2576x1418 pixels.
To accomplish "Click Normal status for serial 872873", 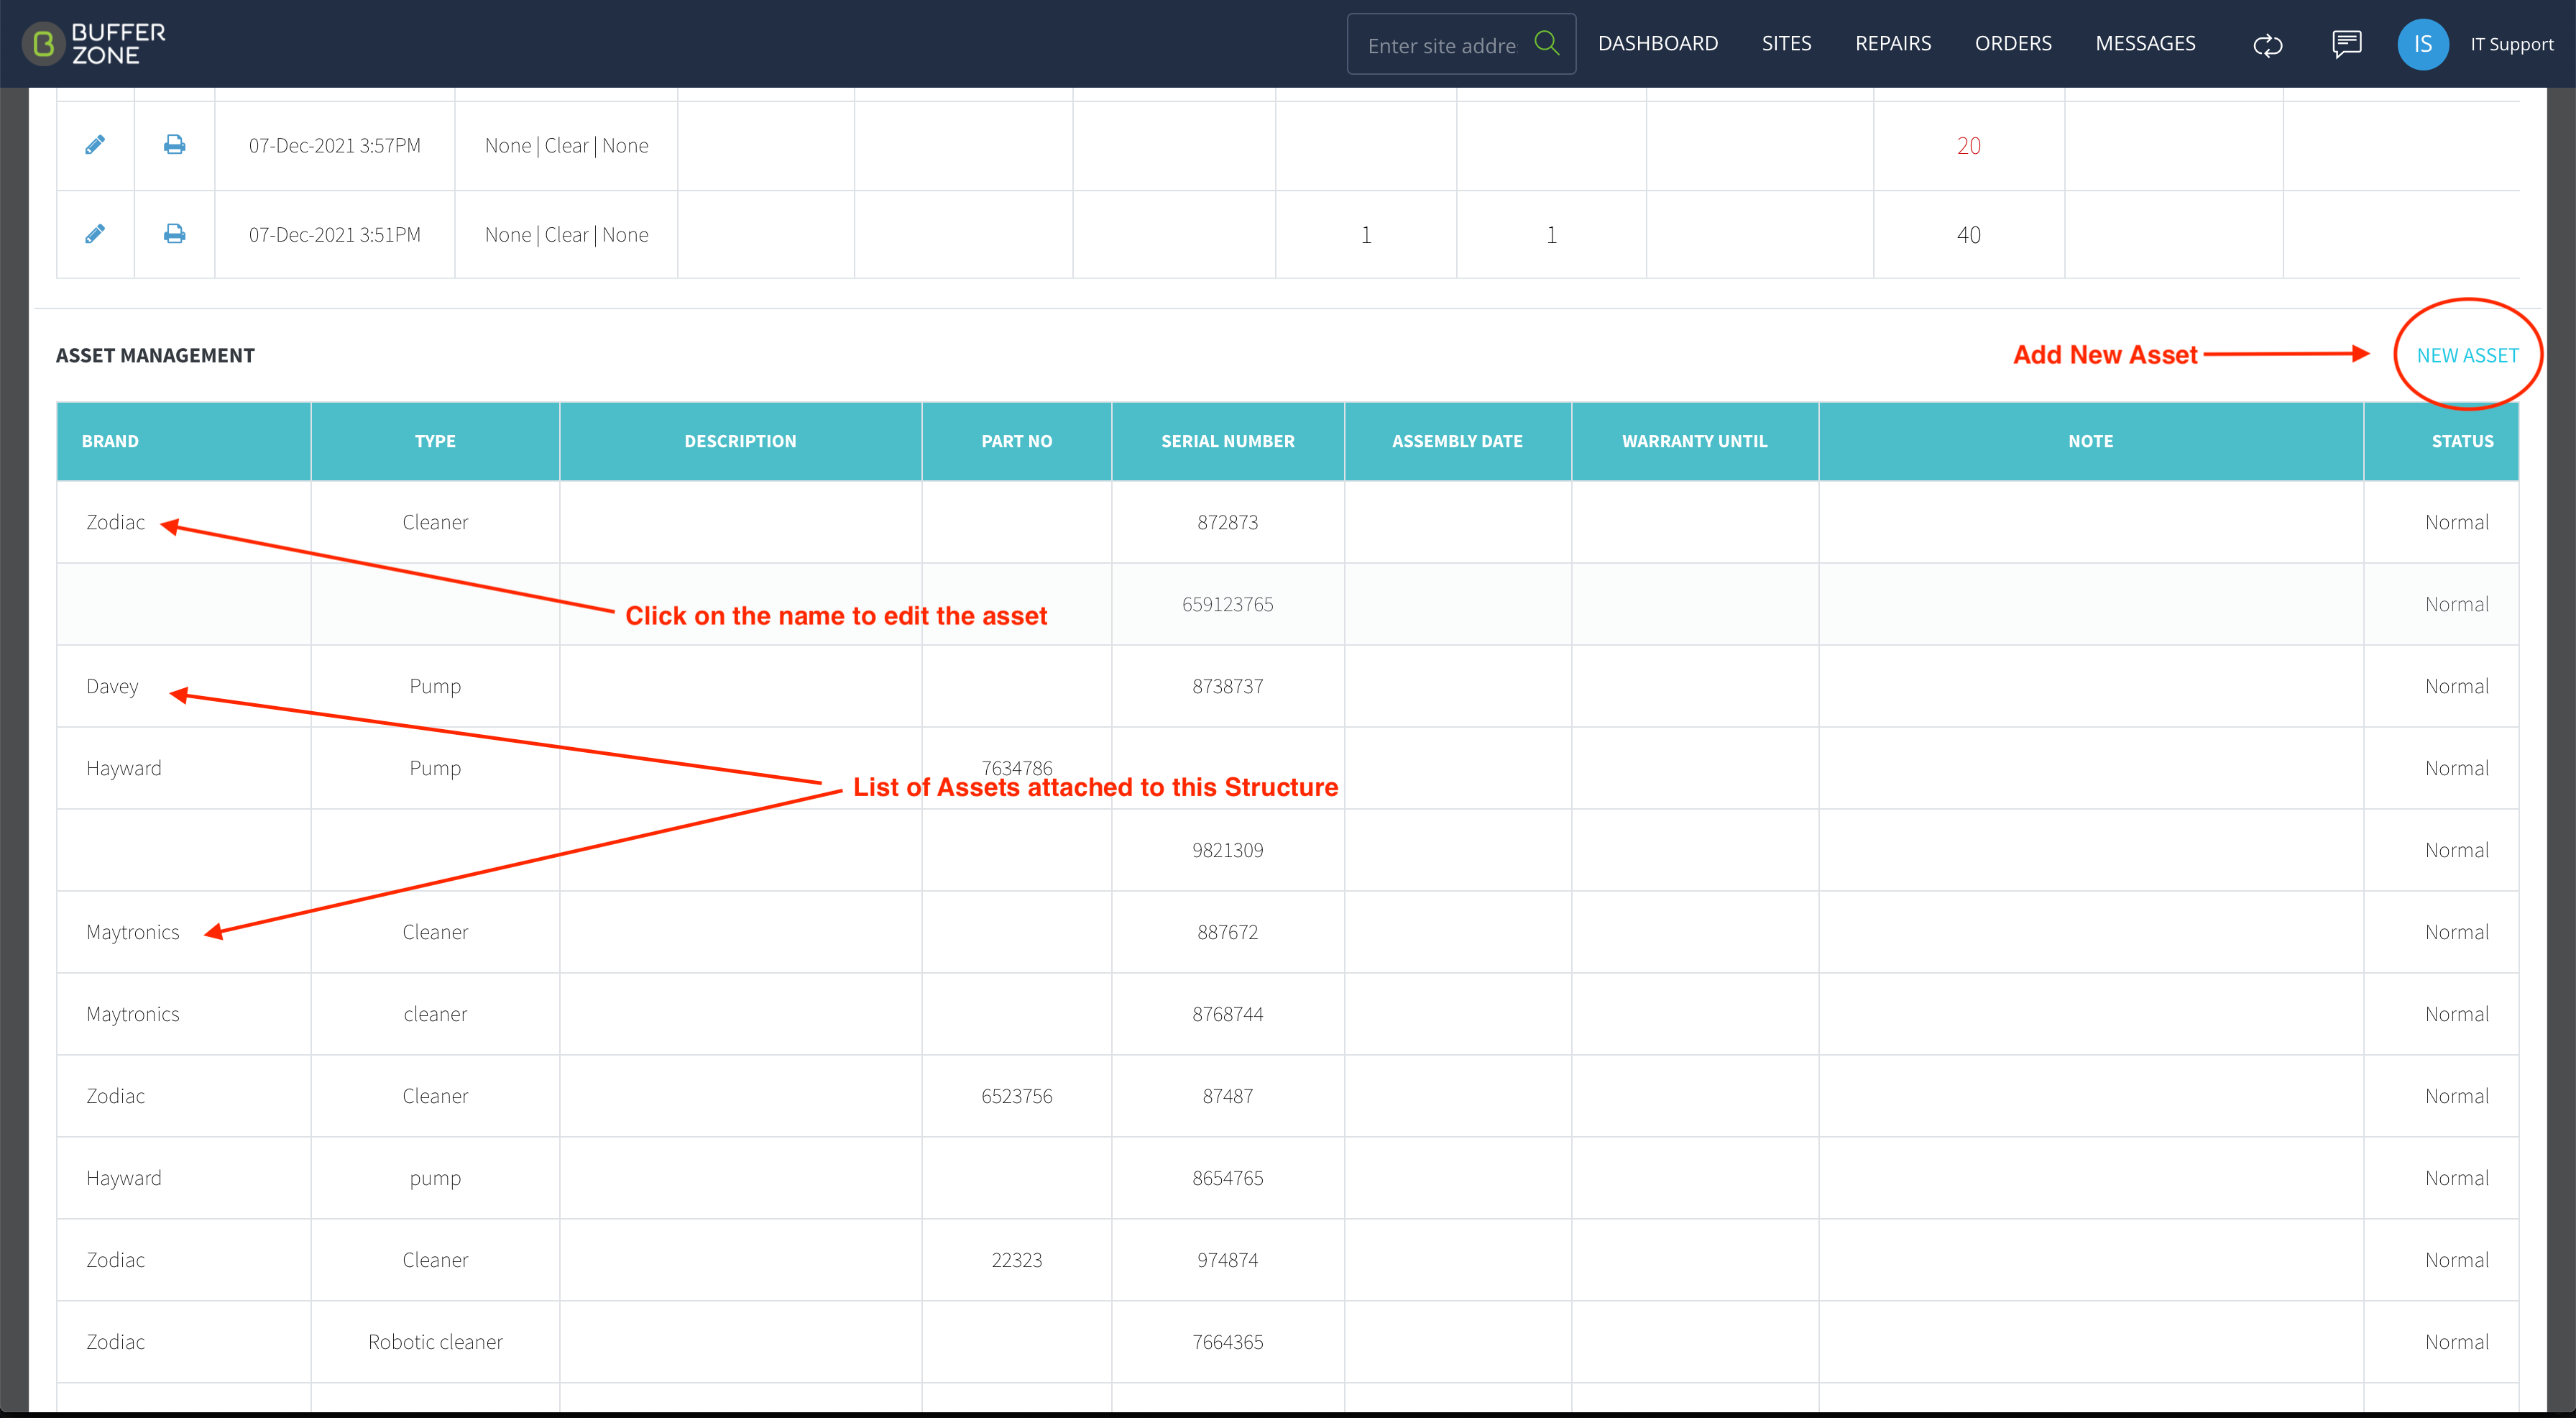I will click(2456, 522).
